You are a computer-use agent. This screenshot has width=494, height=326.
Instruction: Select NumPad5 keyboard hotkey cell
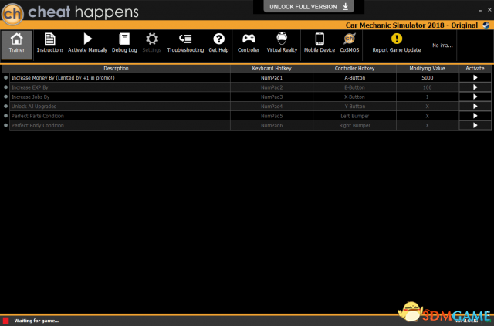point(272,116)
